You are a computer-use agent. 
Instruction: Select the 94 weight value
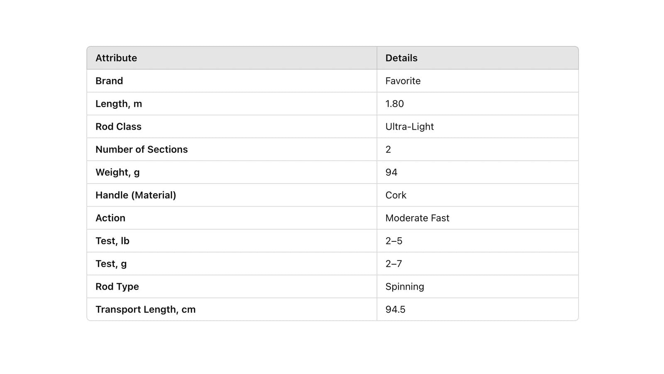coord(391,172)
